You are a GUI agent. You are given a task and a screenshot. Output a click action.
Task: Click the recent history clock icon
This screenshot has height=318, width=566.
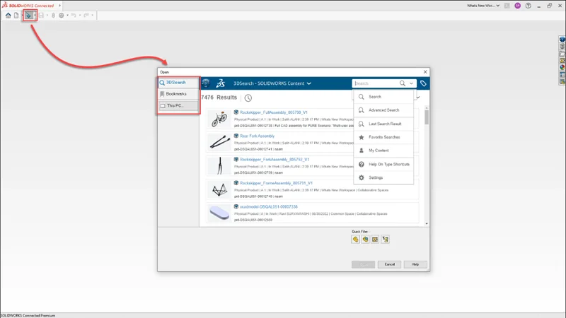[248, 98]
